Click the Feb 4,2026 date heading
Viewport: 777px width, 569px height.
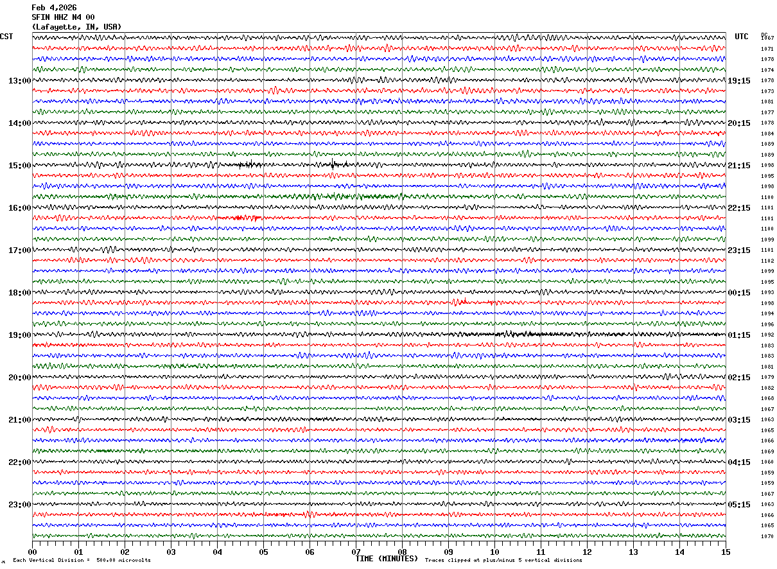(54, 8)
